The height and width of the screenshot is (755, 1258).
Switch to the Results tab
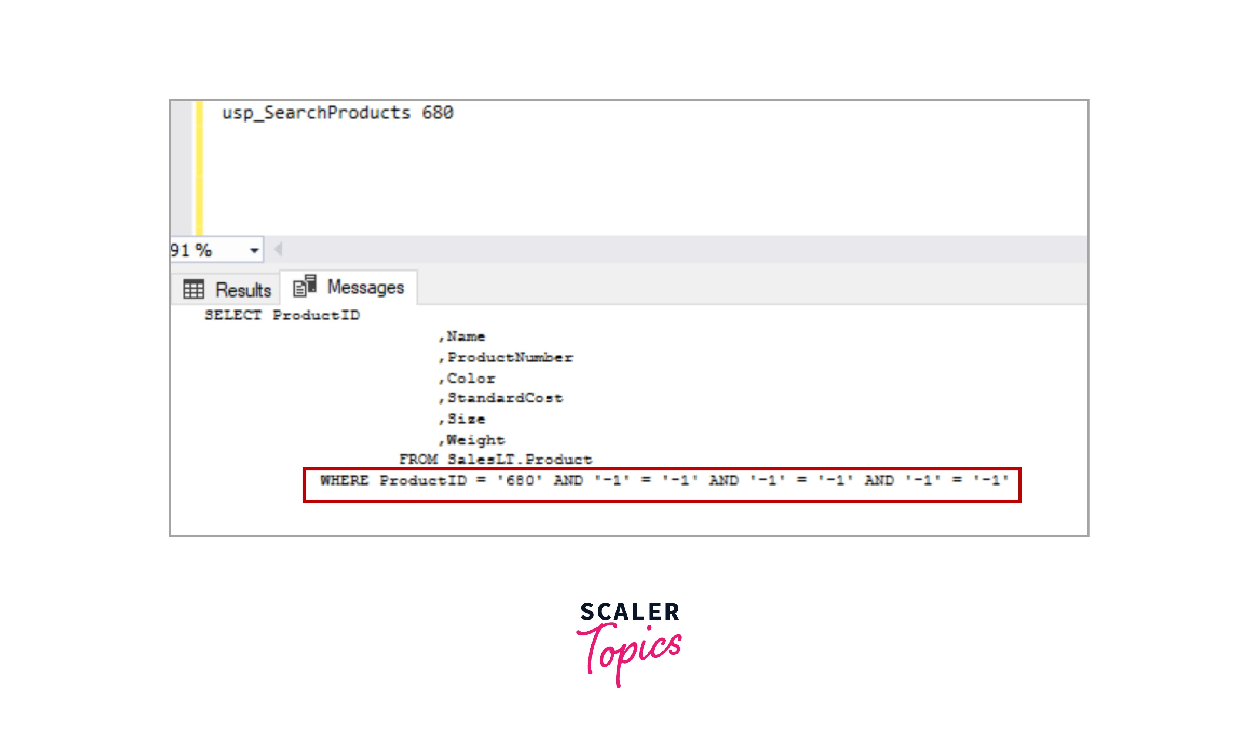pyautogui.click(x=226, y=289)
